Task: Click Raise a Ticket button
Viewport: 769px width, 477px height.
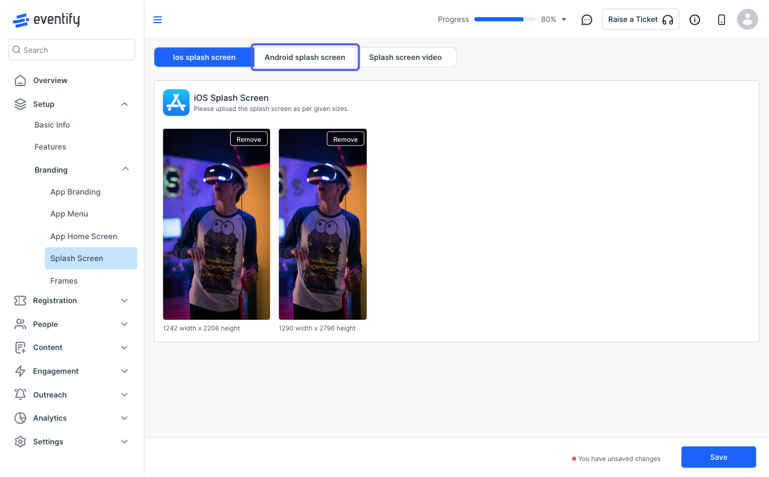Action: pyautogui.click(x=641, y=20)
